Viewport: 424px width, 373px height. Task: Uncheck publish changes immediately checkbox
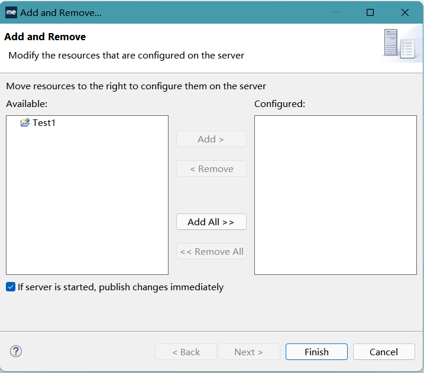point(11,287)
